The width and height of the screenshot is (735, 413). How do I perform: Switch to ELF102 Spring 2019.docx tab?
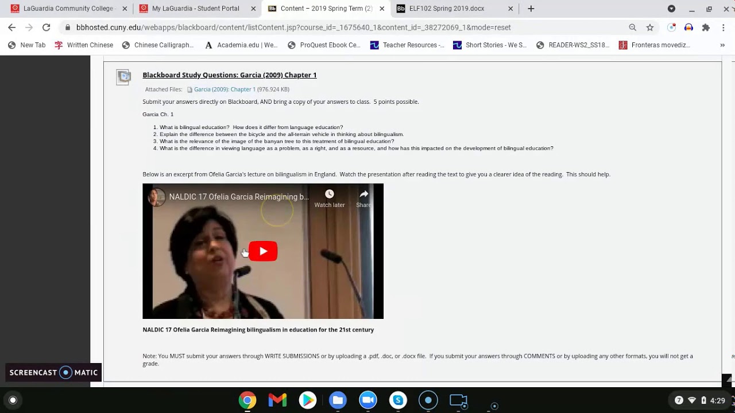pyautogui.click(x=447, y=9)
